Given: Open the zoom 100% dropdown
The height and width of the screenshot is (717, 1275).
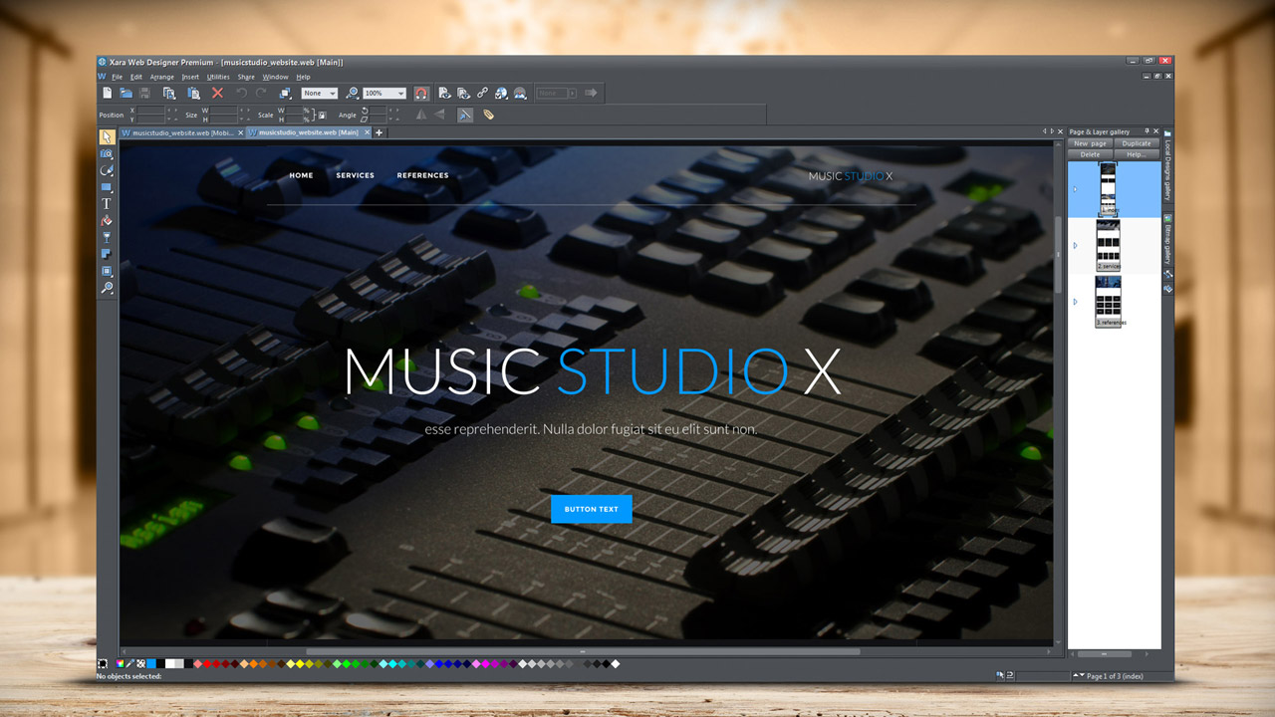Looking at the screenshot, I should click(x=401, y=93).
